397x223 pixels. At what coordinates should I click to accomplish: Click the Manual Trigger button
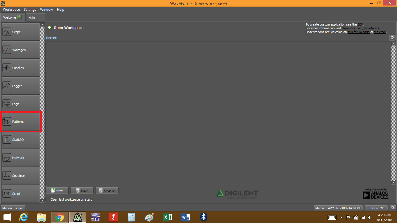(13, 208)
